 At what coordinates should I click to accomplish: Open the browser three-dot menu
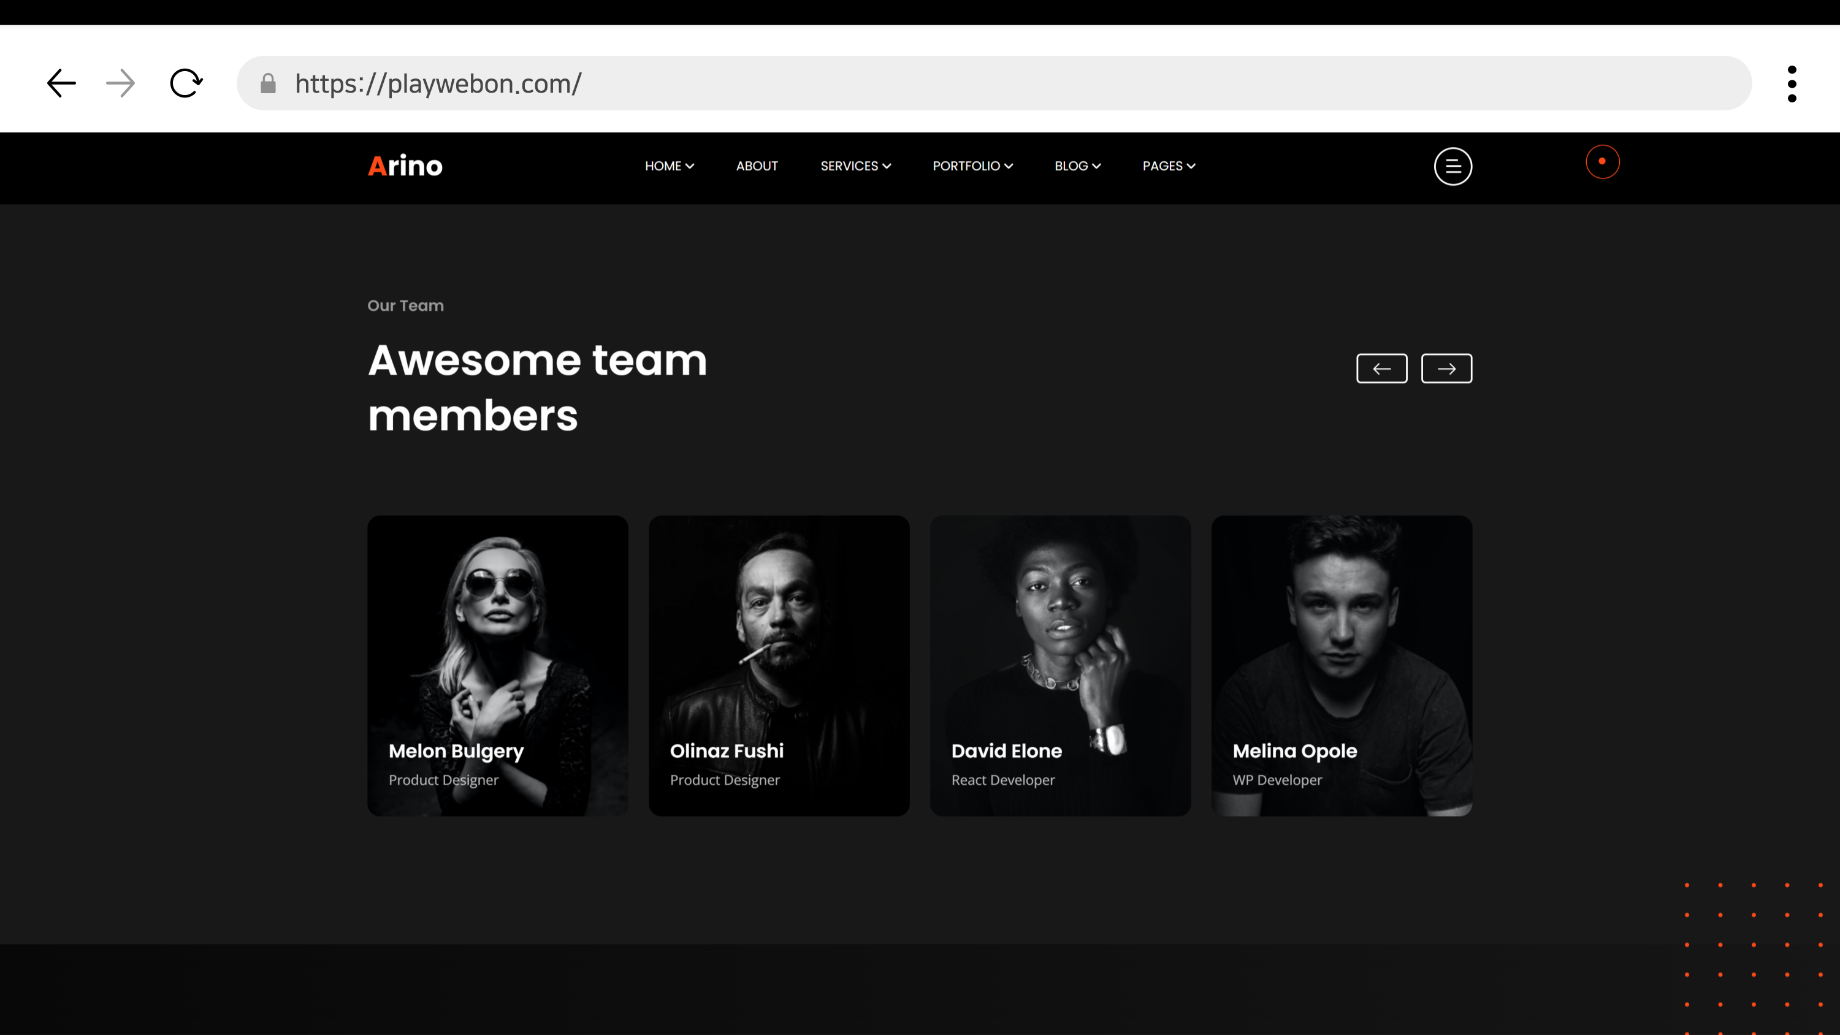click(x=1792, y=84)
